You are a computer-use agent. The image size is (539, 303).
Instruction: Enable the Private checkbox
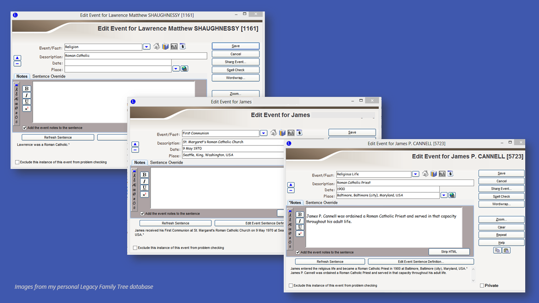[482, 286]
